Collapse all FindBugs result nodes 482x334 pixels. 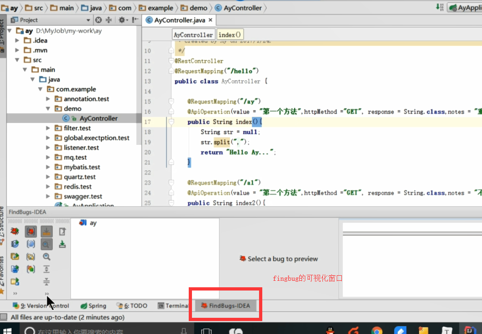(47, 281)
